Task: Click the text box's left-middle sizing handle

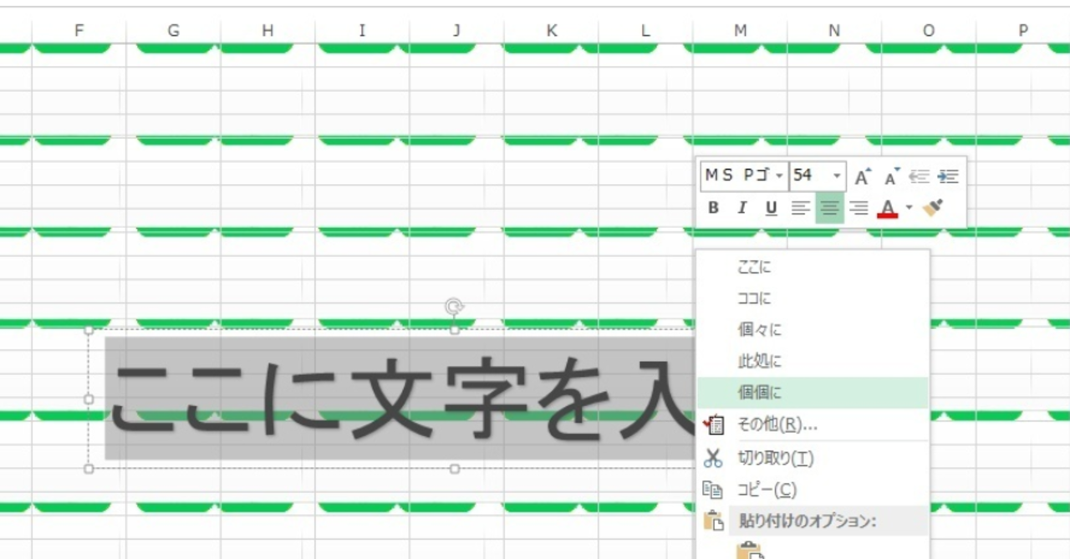Action: pyautogui.click(x=89, y=399)
